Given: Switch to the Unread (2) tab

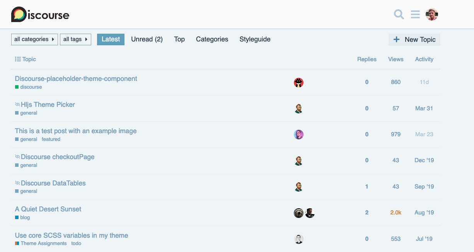Looking at the screenshot, I should 147,39.
